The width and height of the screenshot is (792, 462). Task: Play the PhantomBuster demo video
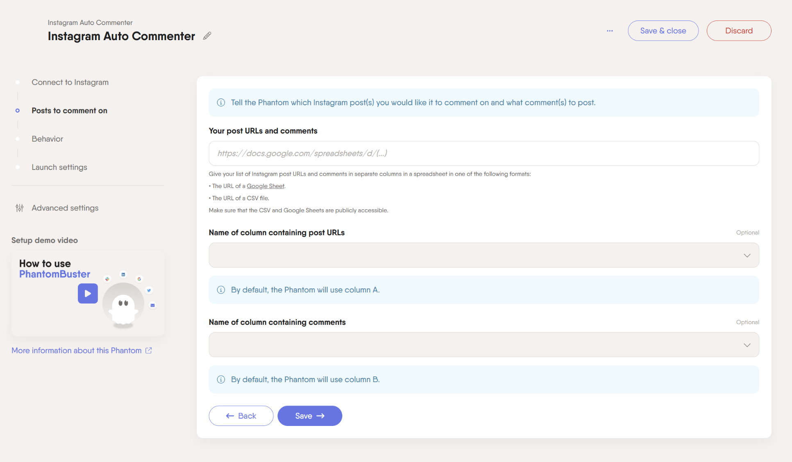88,293
